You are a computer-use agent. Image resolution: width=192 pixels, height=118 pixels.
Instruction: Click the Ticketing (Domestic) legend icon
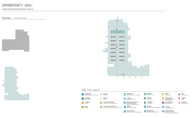tap(125, 107)
